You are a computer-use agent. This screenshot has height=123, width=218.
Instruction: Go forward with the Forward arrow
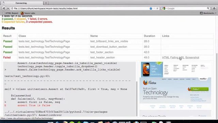click(x=8, y=8)
